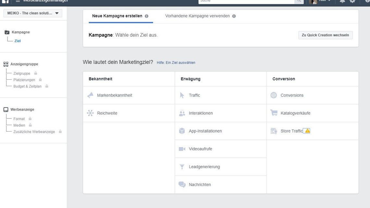Open the Ziel link under Kampagne

(x=17, y=40)
